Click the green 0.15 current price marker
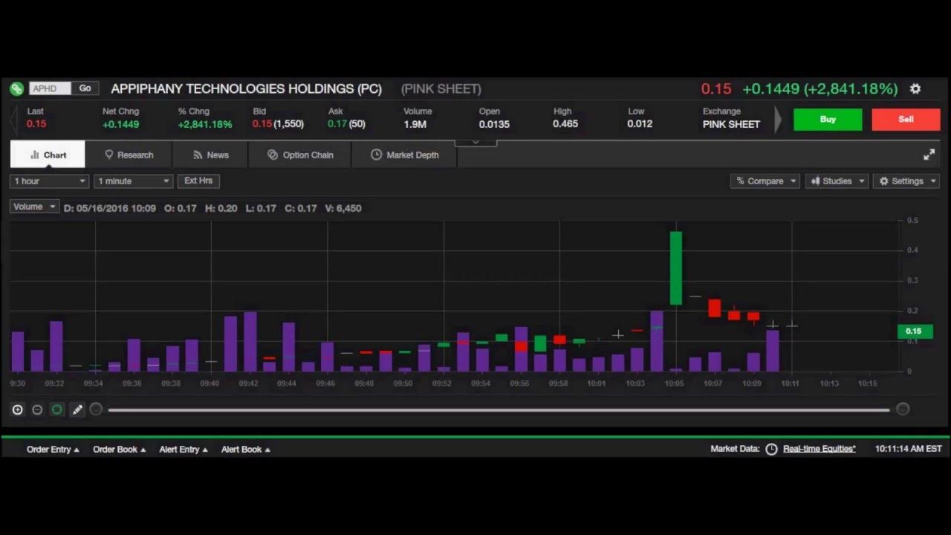This screenshot has height=535, width=951. [915, 331]
